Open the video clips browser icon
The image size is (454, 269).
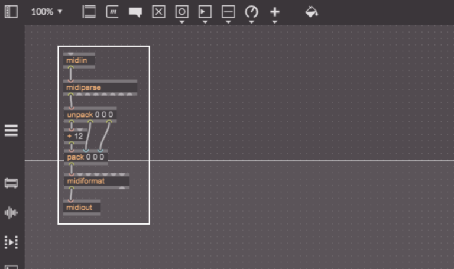click(x=11, y=242)
